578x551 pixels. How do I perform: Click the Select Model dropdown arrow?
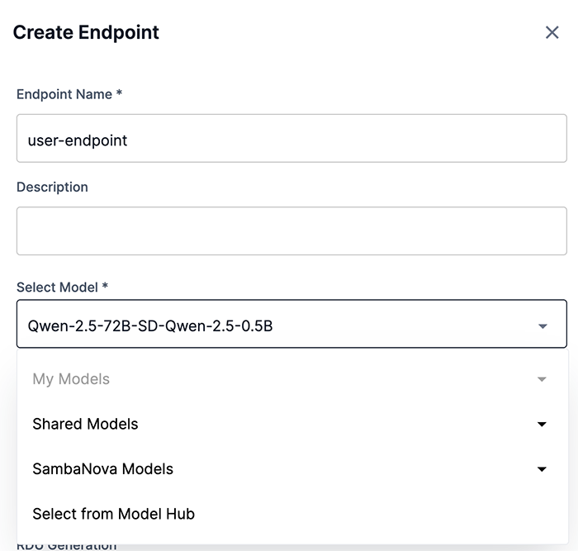pos(542,326)
